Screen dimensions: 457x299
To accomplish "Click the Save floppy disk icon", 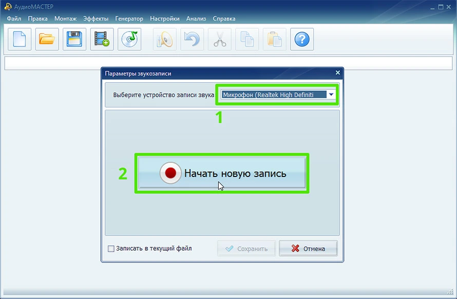I will [x=74, y=39].
